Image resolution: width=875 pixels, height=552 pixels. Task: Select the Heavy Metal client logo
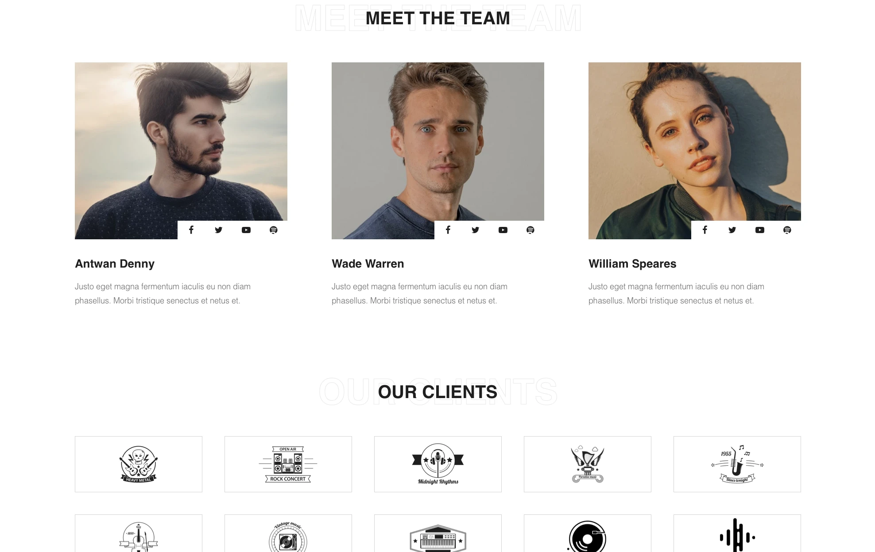tap(139, 464)
